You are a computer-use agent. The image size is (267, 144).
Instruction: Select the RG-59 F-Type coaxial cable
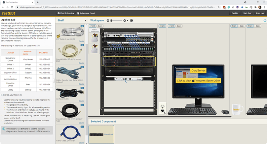[70, 111]
